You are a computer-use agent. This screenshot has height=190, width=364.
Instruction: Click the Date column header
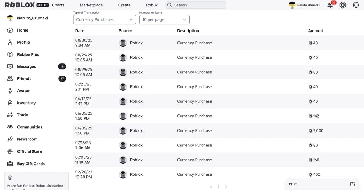tap(80, 30)
